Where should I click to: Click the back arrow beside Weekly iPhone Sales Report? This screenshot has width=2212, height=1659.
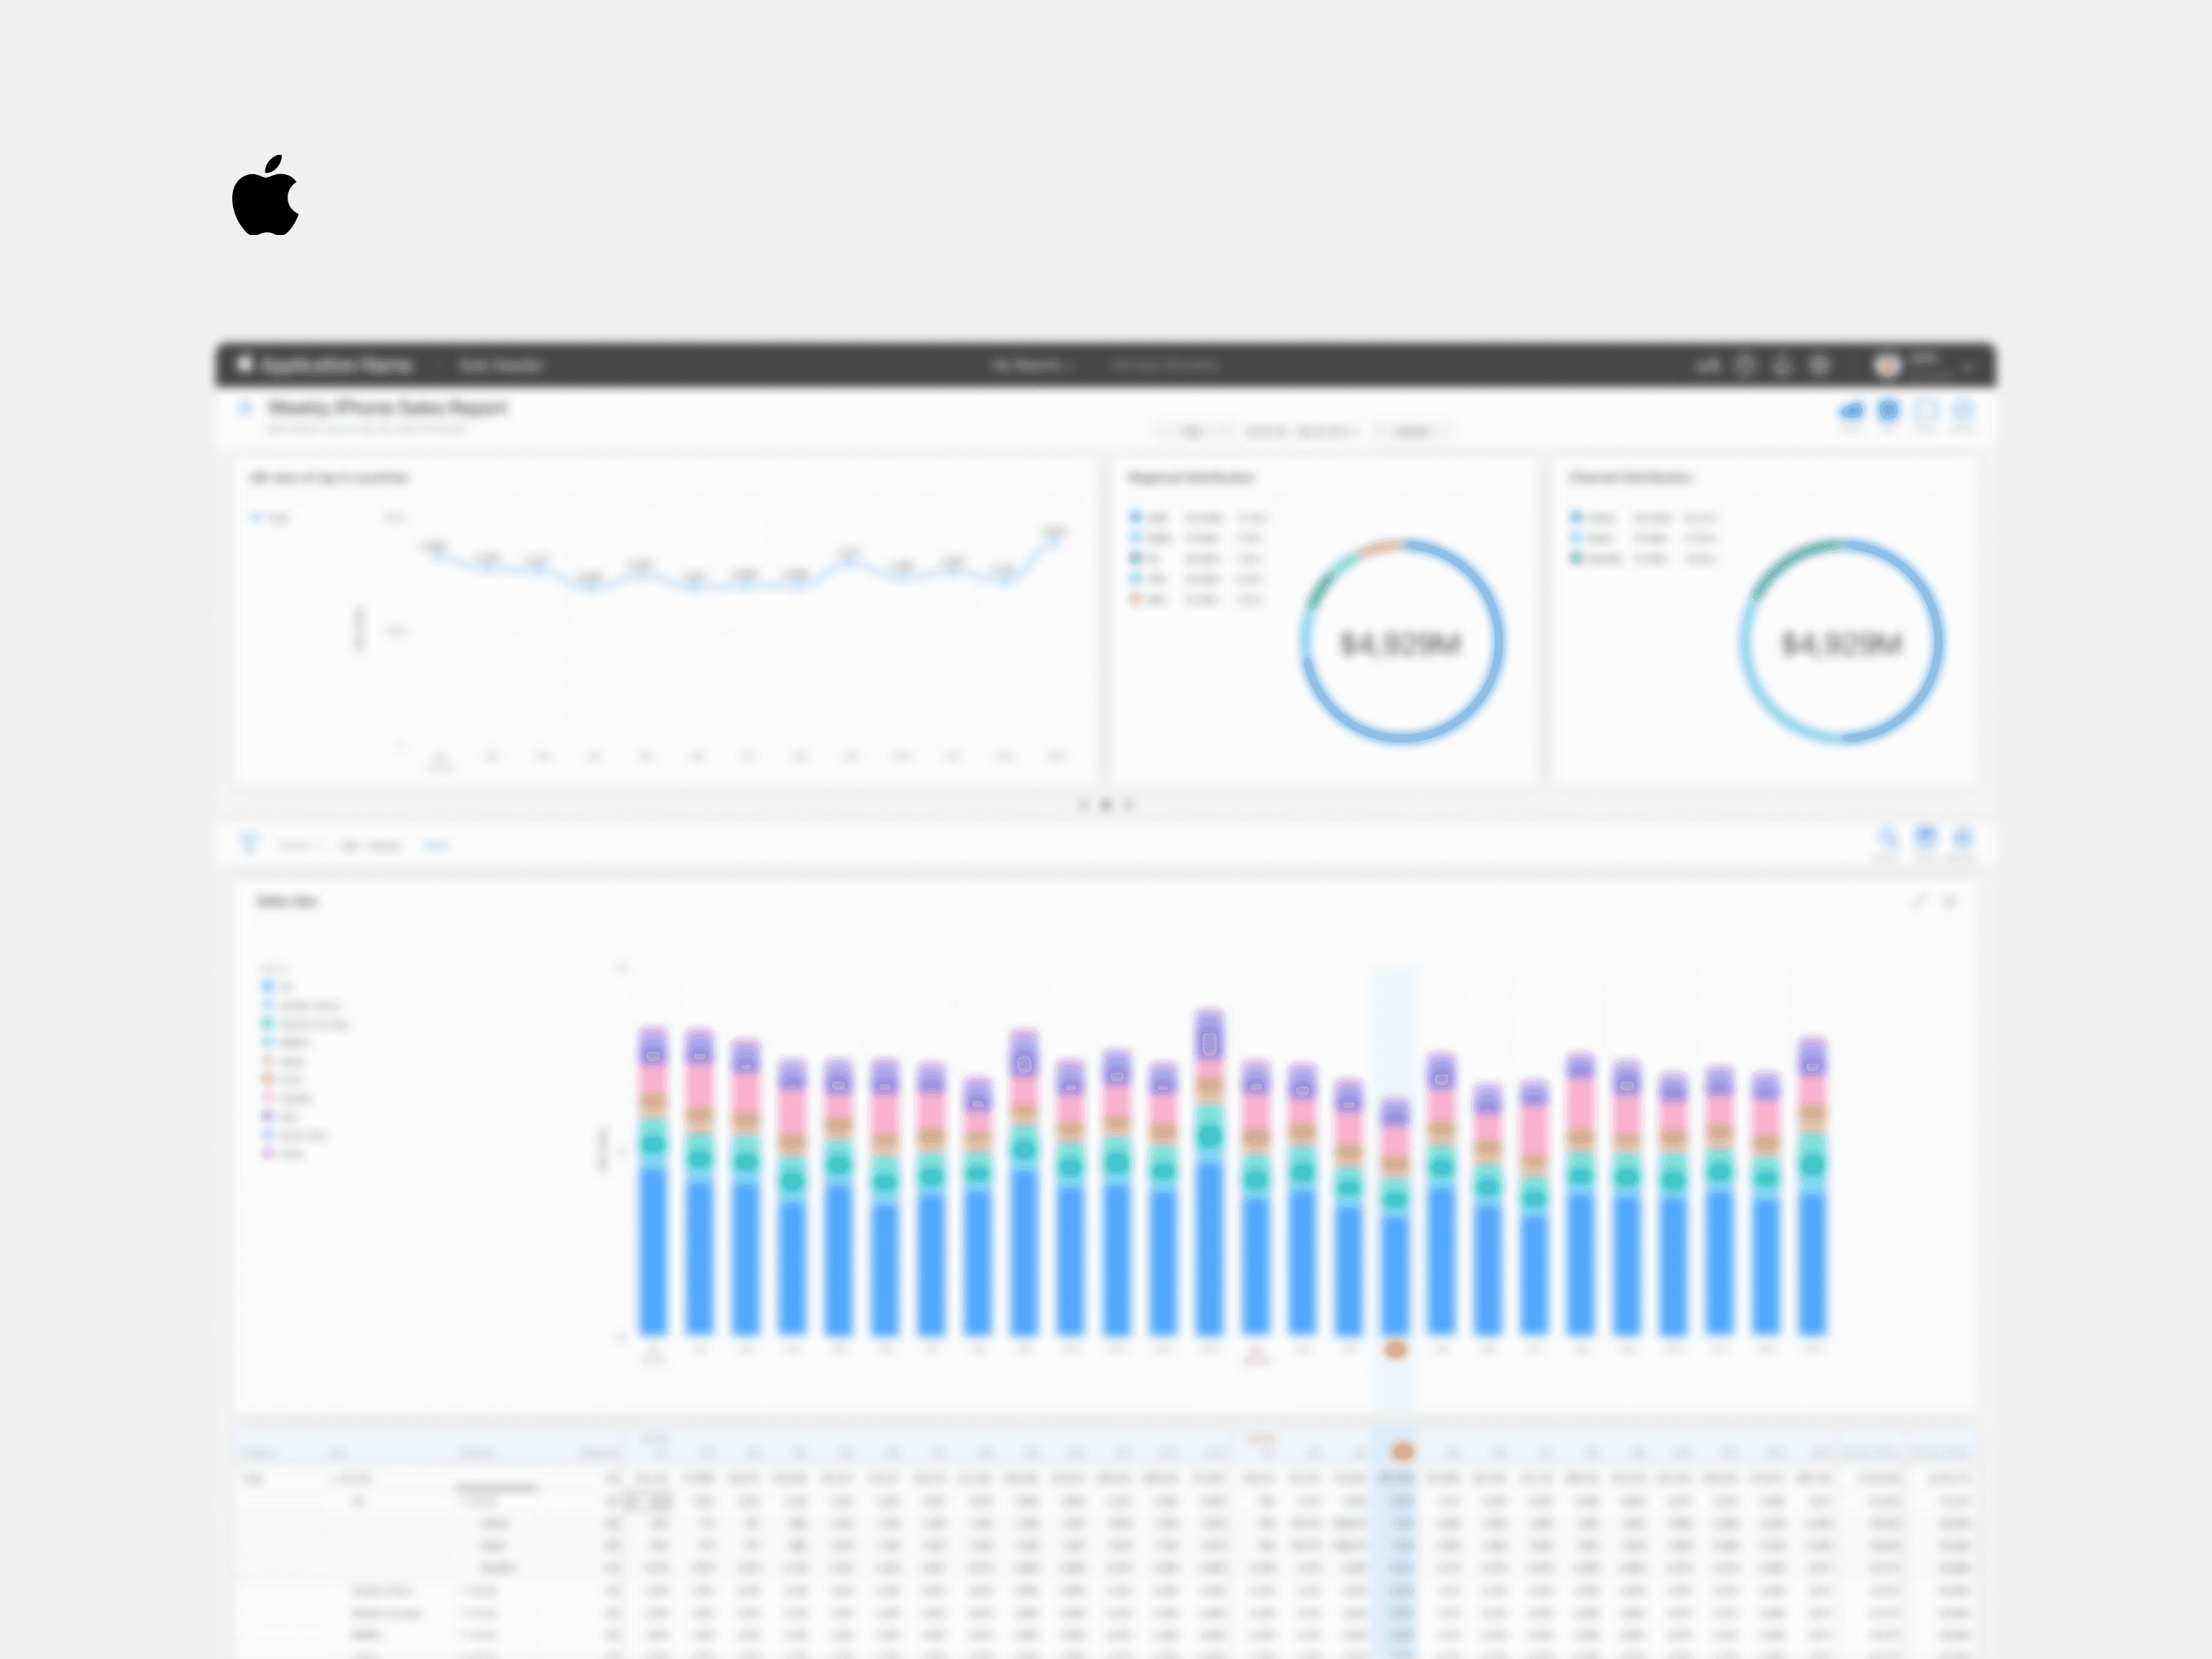(245, 408)
